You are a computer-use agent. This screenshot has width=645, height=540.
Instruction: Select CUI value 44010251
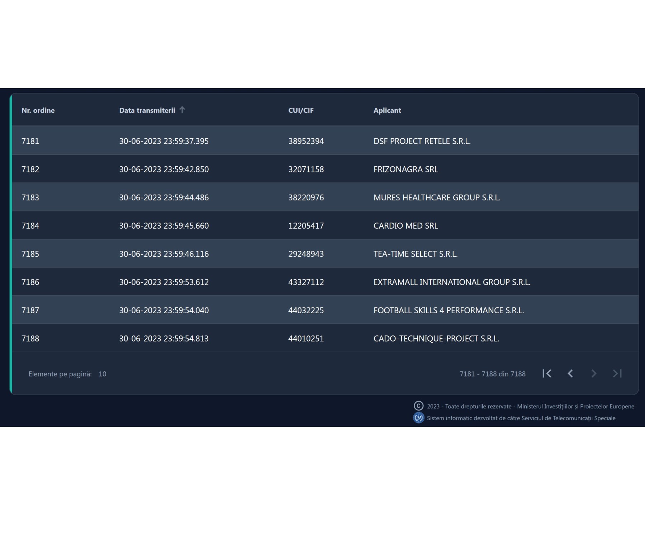coord(306,339)
